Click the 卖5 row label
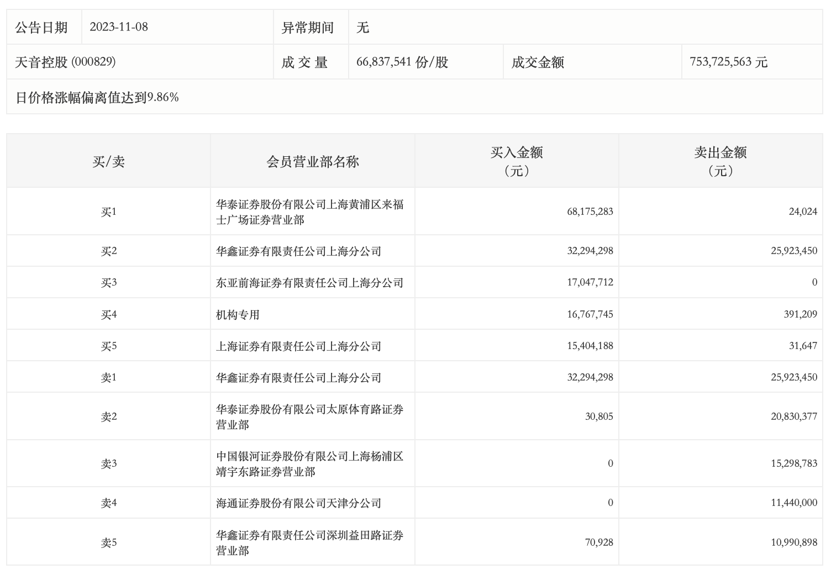The width and height of the screenshot is (831, 580). [x=108, y=543]
